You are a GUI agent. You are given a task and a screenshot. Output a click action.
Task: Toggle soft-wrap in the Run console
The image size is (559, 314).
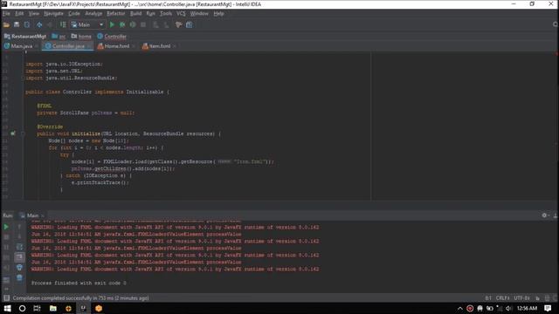pyautogui.click(x=19, y=247)
